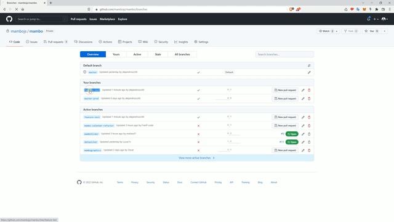Go back with the browser back arrow
This screenshot has height=222, width=394.
[x=4, y=9]
